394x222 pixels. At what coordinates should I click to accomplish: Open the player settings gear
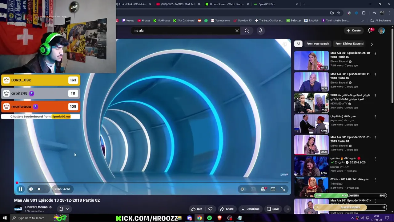coord(263,189)
